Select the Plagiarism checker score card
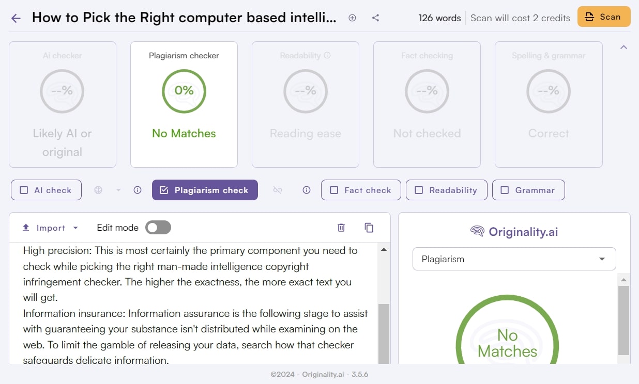Image resolution: width=639 pixels, height=384 pixels. (184, 104)
